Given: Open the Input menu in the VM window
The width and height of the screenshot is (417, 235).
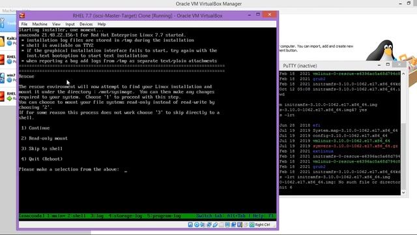Looking at the screenshot, I should tap(70, 24).
